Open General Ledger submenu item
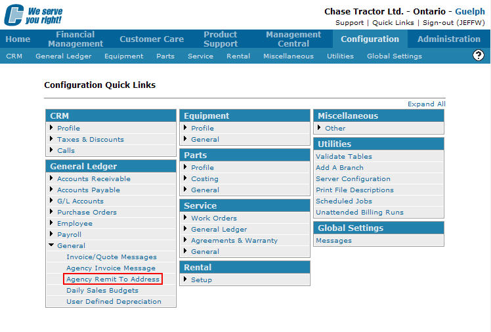The image size is (491, 332). (64, 56)
